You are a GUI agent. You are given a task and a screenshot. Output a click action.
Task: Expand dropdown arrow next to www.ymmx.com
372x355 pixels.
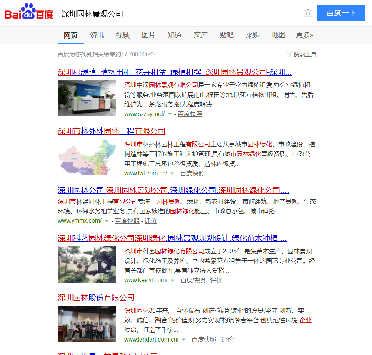107,221
